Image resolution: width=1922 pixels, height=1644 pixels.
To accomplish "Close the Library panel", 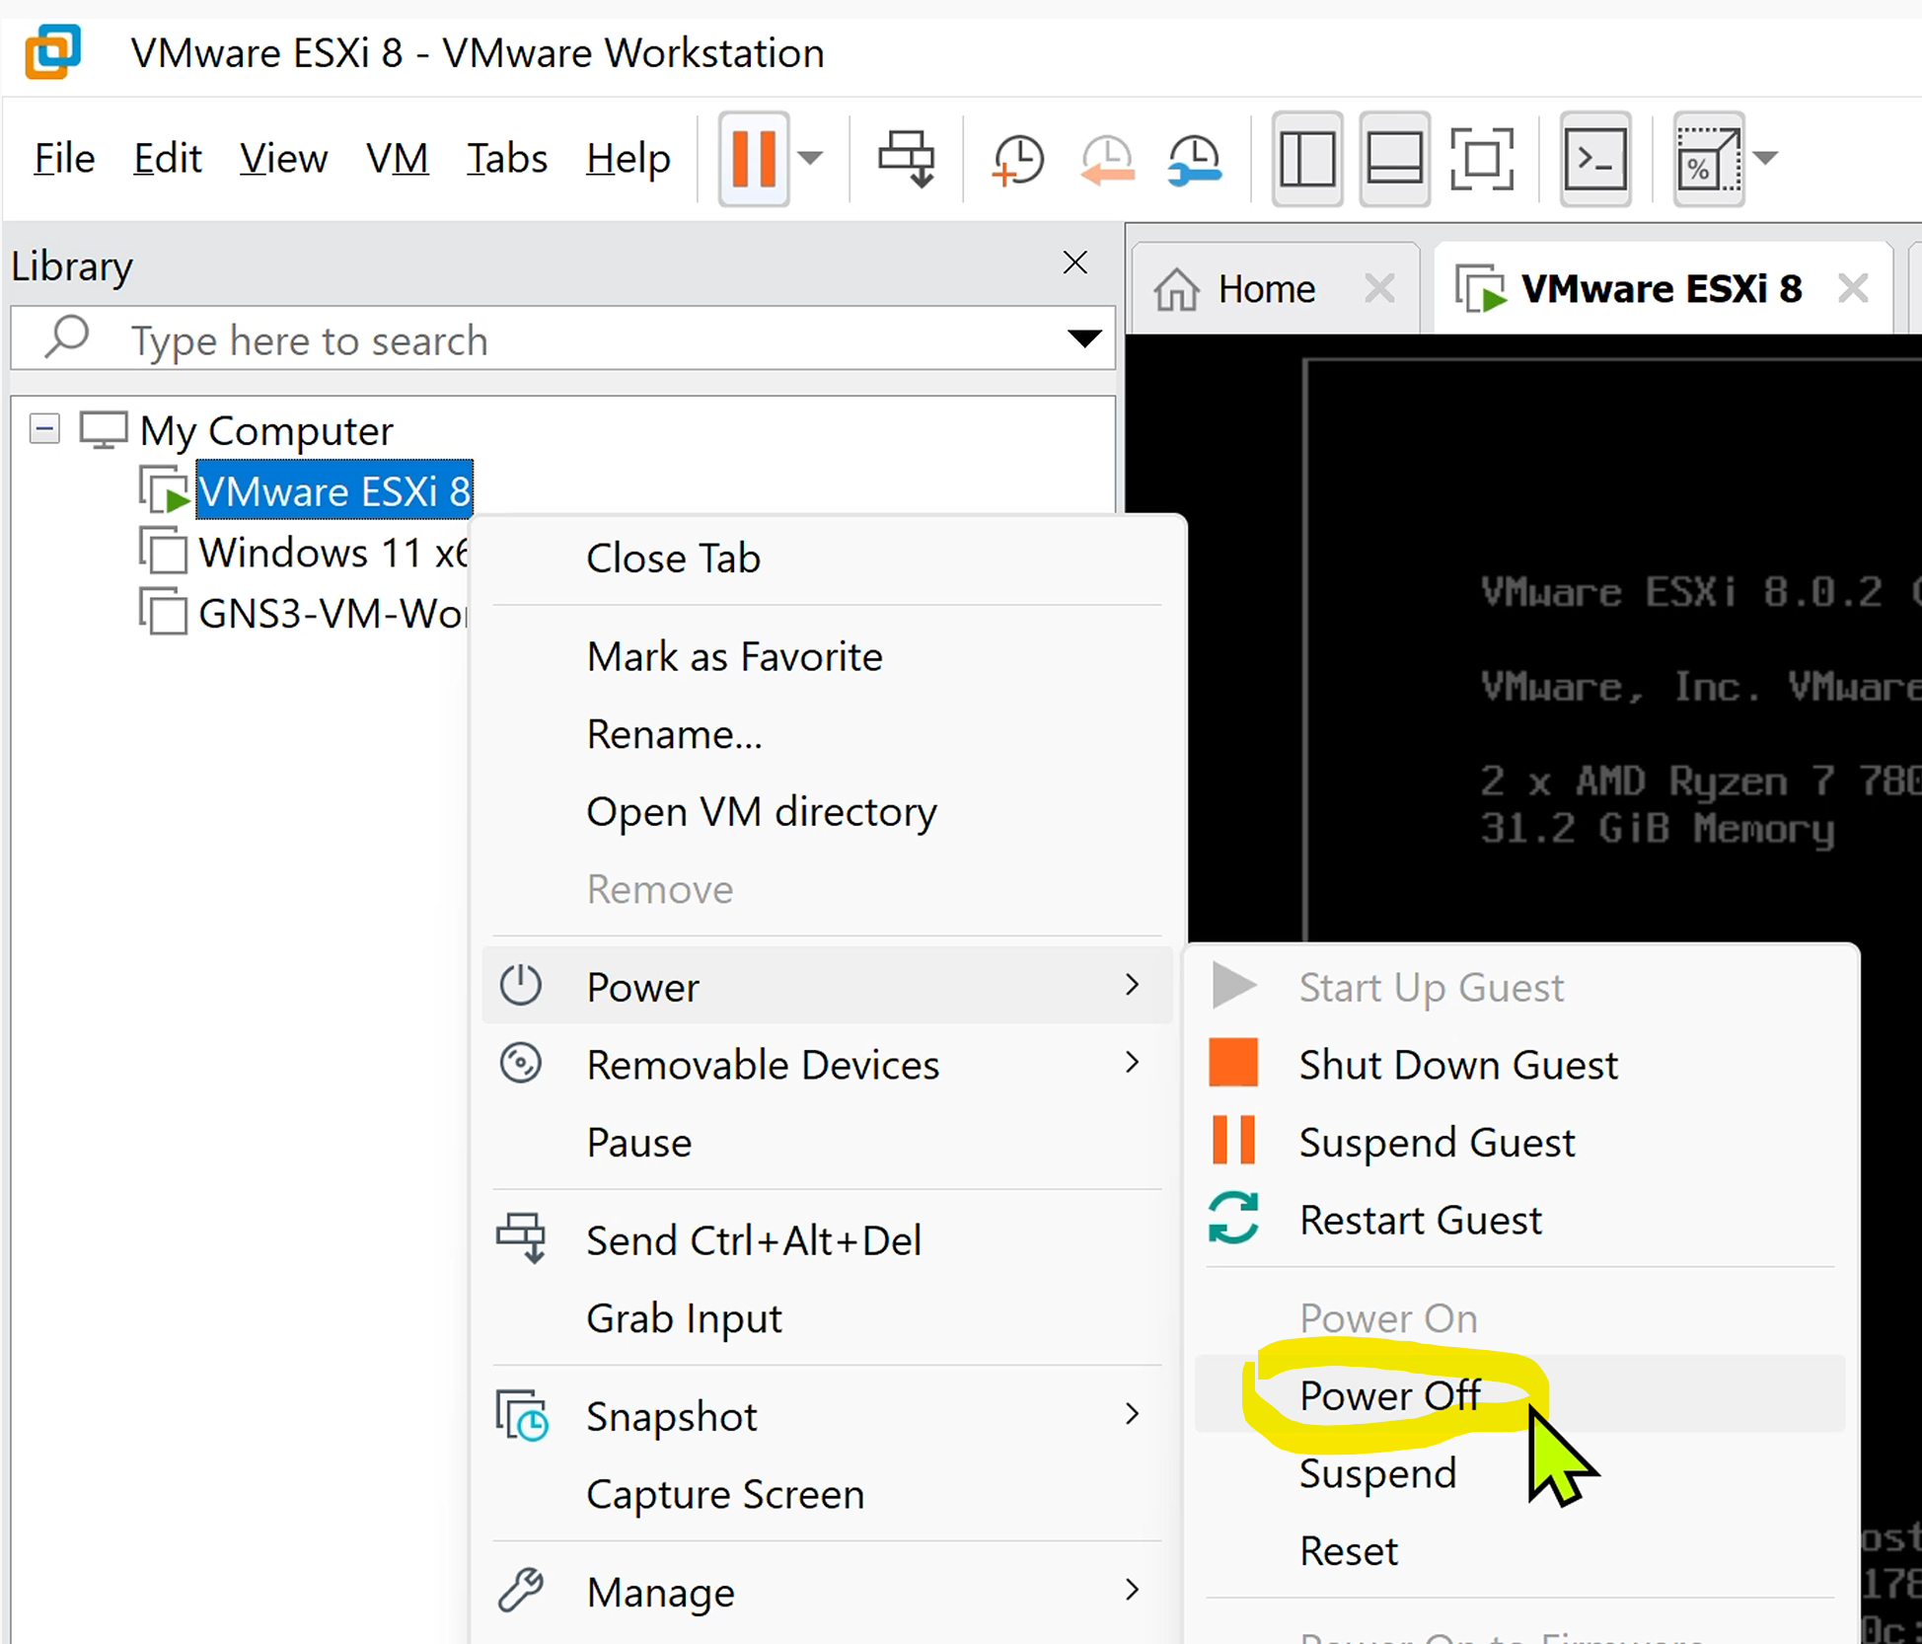I will [x=1074, y=262].
